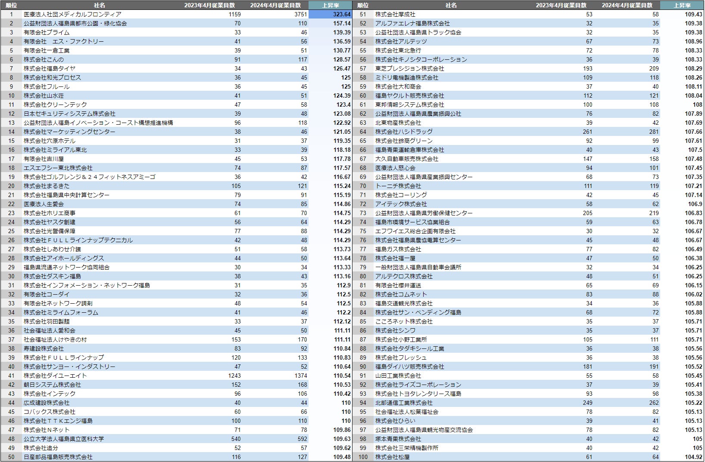705x462 pixels.
Task: Select the 205 employee count cell
Action: (x=588, y=213)
